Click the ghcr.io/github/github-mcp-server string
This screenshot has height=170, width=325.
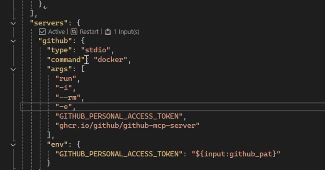pyautogui.click(x=127, y=126)
